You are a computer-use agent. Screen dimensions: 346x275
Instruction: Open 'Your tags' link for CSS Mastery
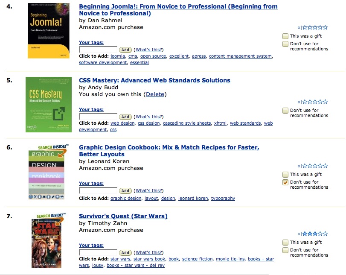point(91,109)
